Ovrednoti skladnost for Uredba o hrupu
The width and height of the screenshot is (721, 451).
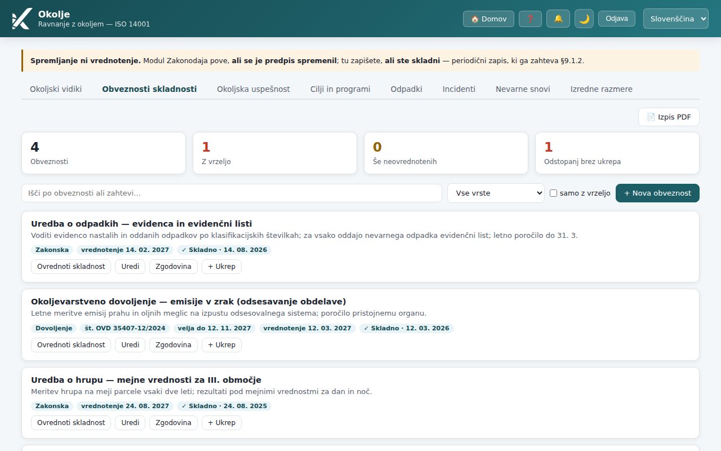point(71,423)
